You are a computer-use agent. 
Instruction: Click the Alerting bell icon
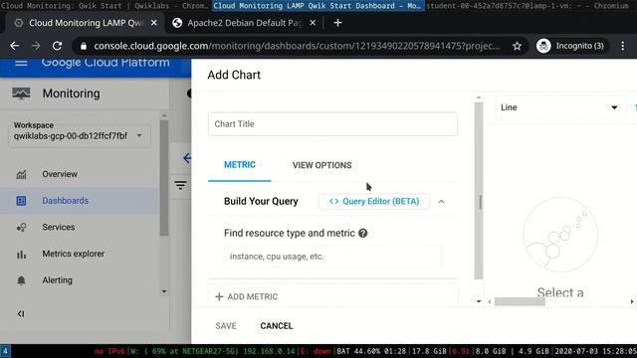coord(21,280)
